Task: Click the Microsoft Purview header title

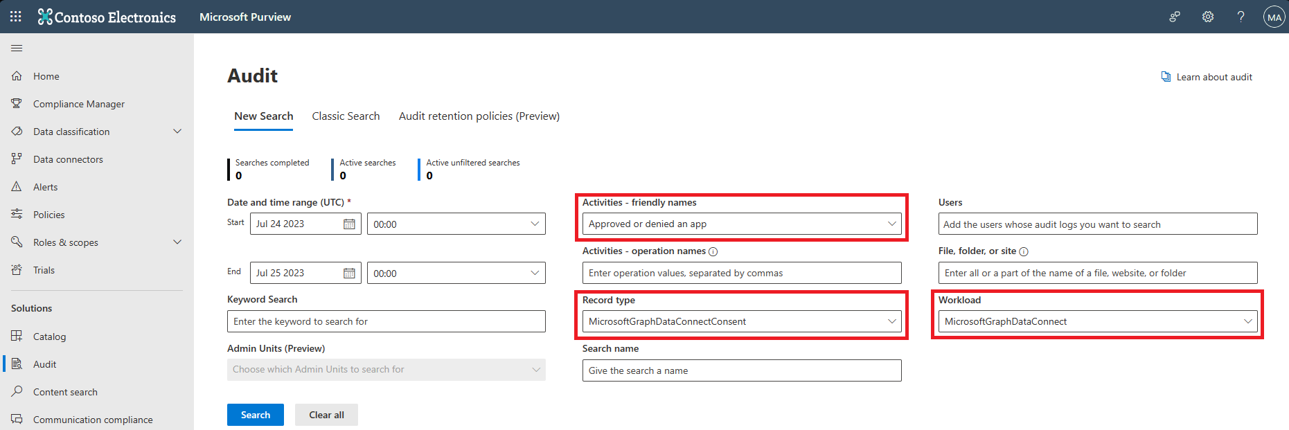Action: [245, 17]
